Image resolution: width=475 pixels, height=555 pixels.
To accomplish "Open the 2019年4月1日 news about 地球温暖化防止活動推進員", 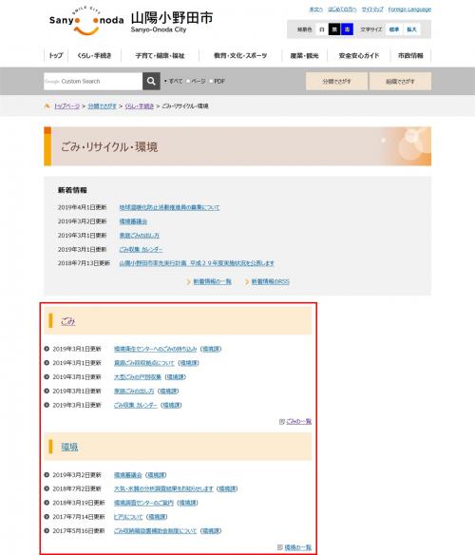I will [x=169, y=207].
